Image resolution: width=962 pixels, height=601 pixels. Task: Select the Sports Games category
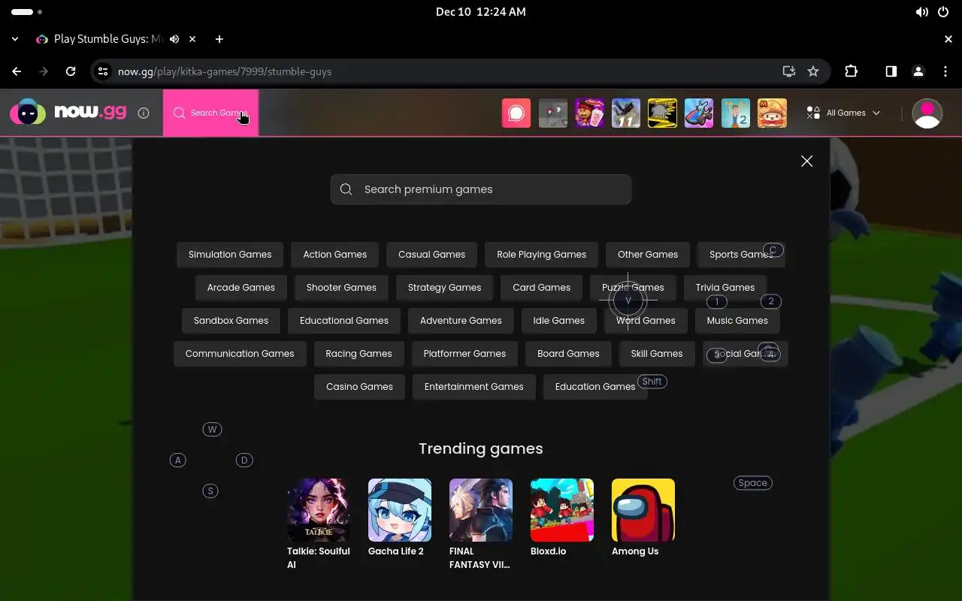point(741,254)
